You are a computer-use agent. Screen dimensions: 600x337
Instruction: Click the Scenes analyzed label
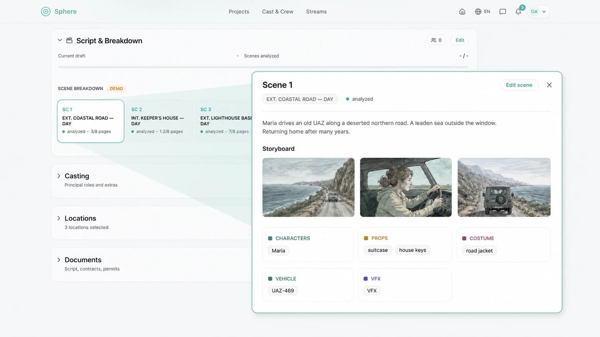[x=261, y=56]
